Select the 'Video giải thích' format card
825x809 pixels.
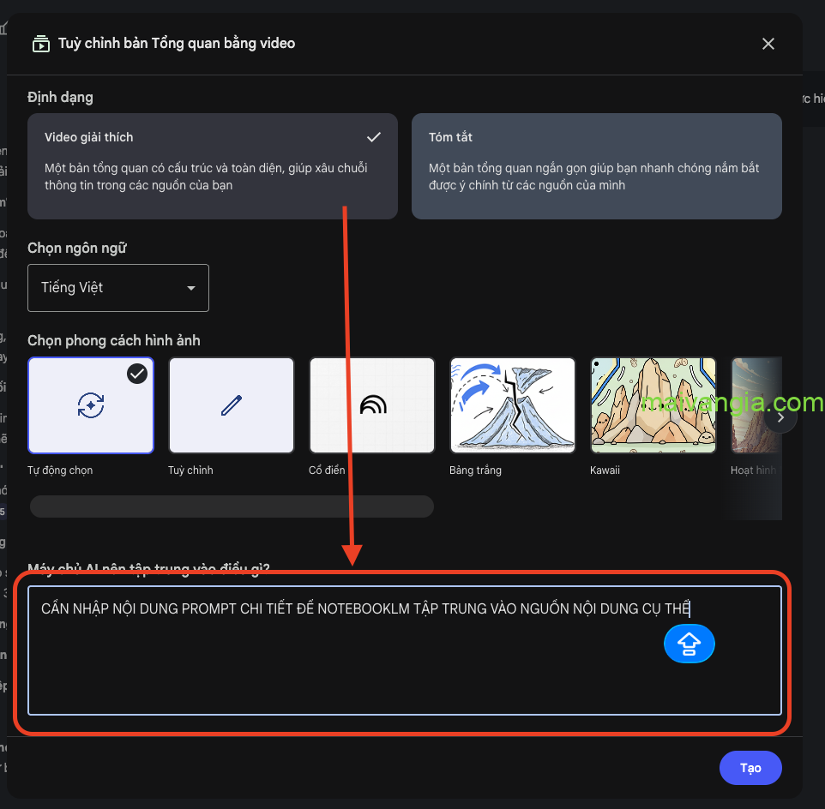point(212,165)
